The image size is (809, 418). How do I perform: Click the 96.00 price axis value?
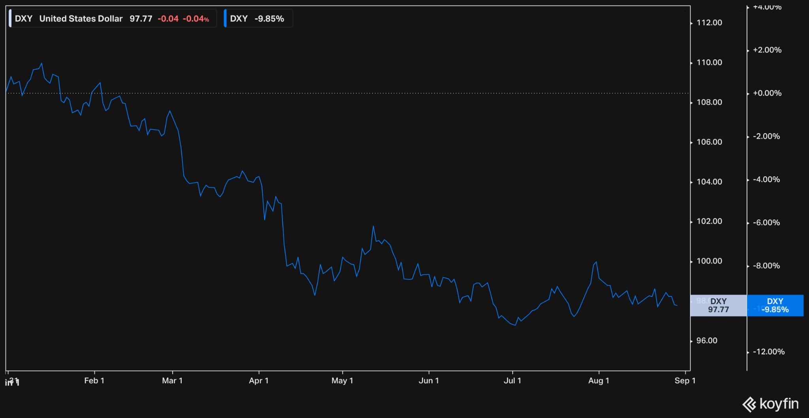pos(707,341)
